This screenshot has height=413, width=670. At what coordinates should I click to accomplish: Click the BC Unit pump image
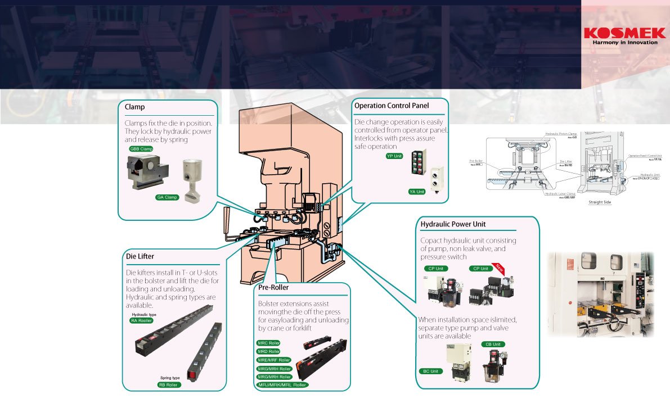pyautogui.click(x=459, y=361)
